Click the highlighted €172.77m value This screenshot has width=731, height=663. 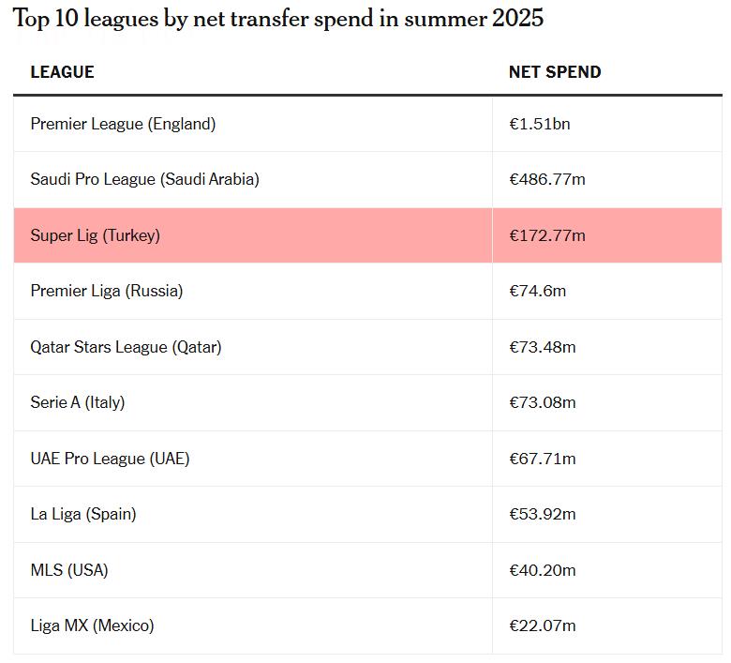[546, 235]
